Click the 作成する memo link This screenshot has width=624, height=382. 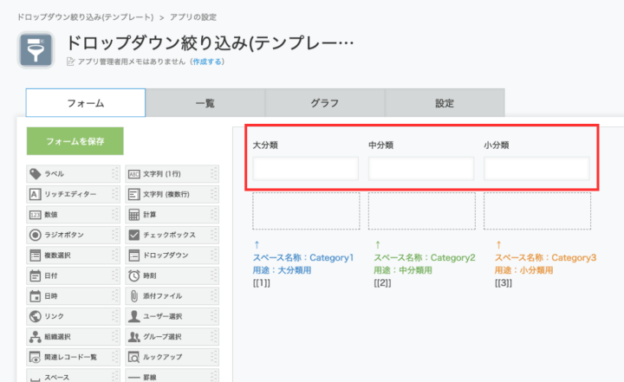[207, 62]
